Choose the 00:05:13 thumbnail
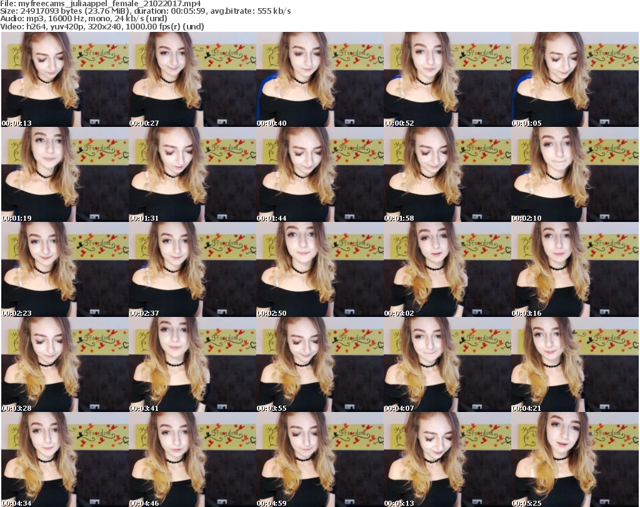Screen dimensions: 640x507 coord(447,459)
